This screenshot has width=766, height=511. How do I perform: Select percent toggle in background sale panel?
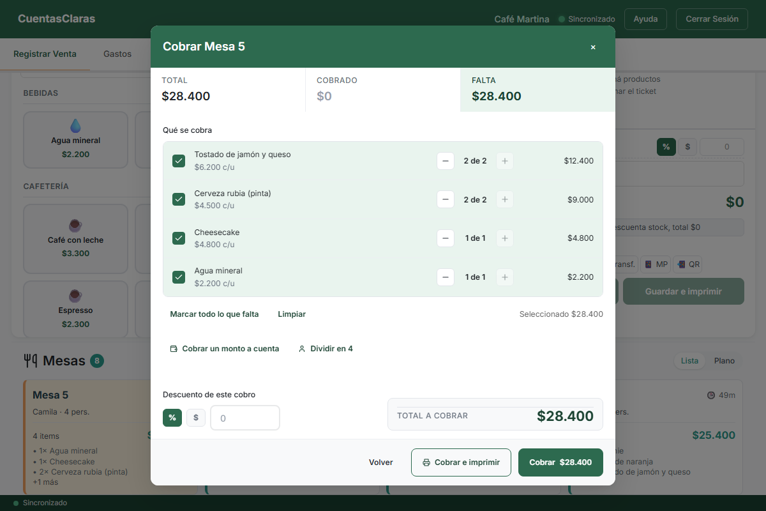pos(666,147)
